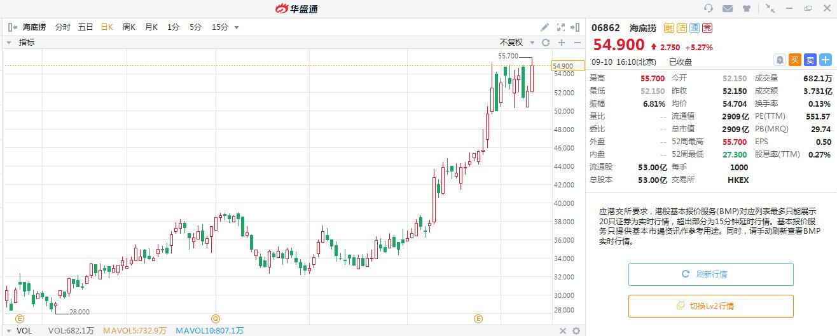Switch to 月K monthly chart
The height and width of the screenshot is (336, 837).
point(151,27)
